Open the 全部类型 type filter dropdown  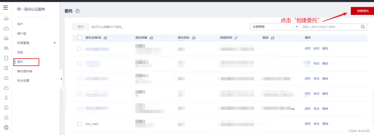[x=275, y=27]
